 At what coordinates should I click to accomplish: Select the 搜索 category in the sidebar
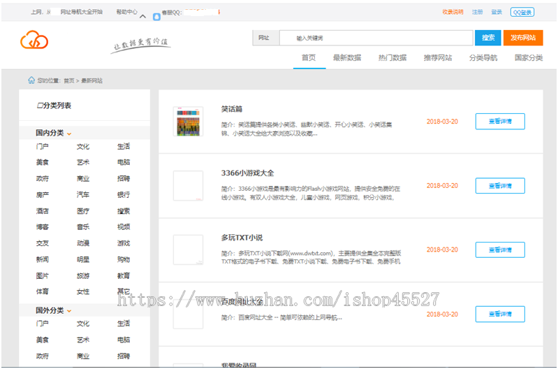tap(124, 211)
